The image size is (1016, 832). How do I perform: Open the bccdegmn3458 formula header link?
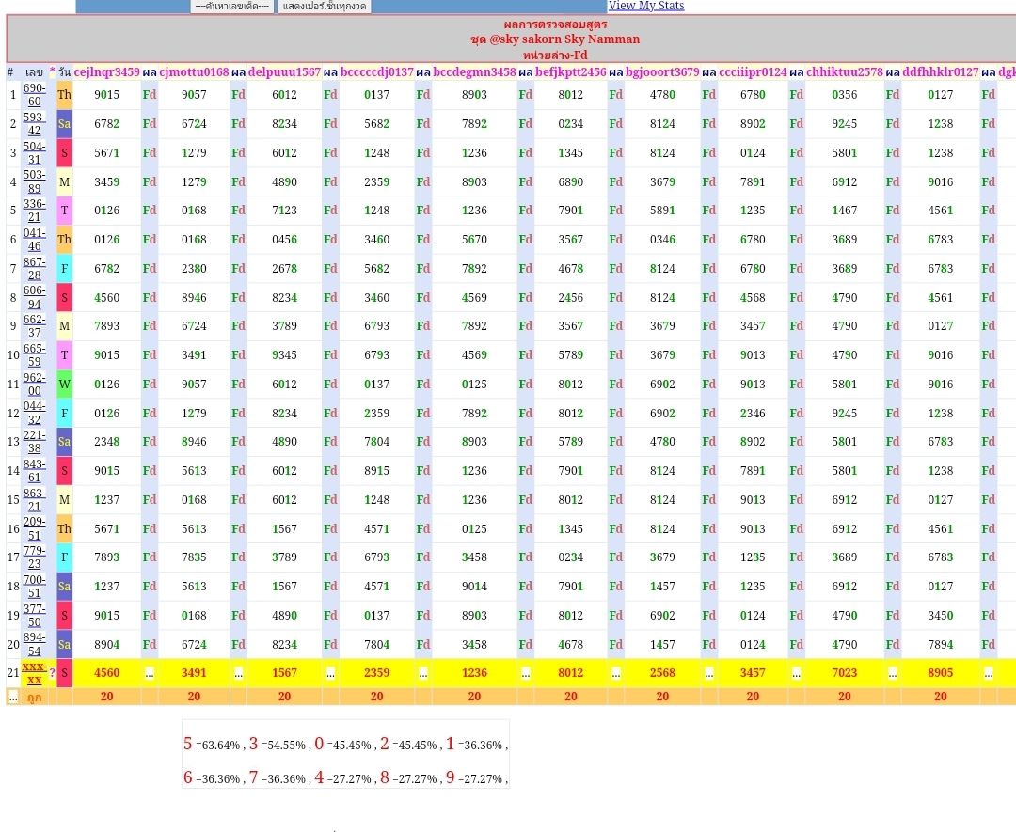(474, 71)
